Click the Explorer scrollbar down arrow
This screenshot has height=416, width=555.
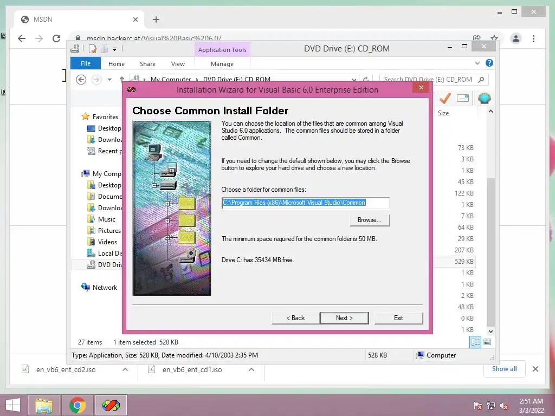click(x=491, y=331)
